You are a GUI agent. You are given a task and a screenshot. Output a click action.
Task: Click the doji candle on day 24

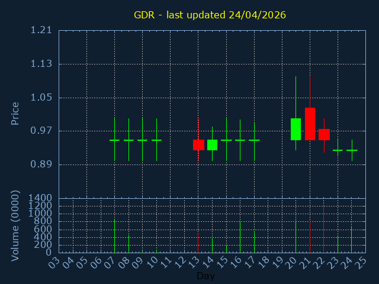pyautogui.click(x=352, y=151)
